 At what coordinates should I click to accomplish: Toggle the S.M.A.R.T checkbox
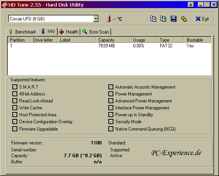coord(15,87)
